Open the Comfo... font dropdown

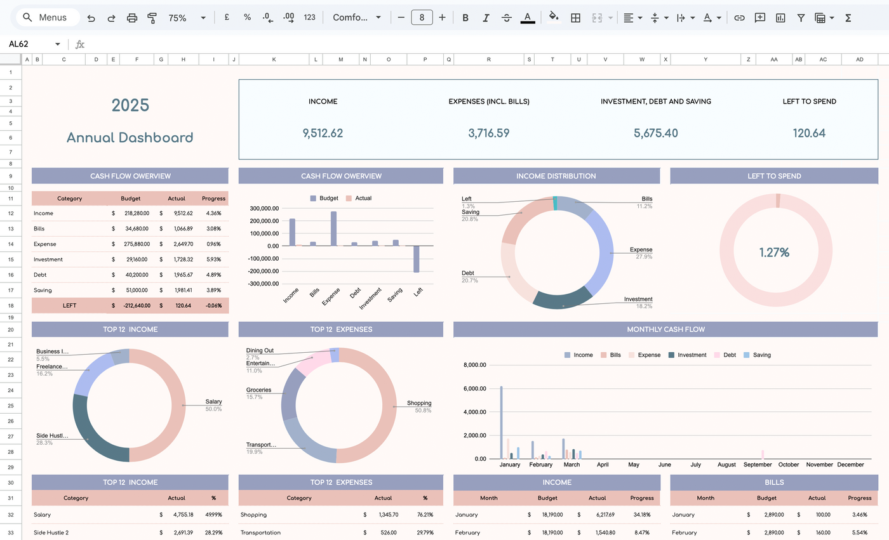click(357, 18)
